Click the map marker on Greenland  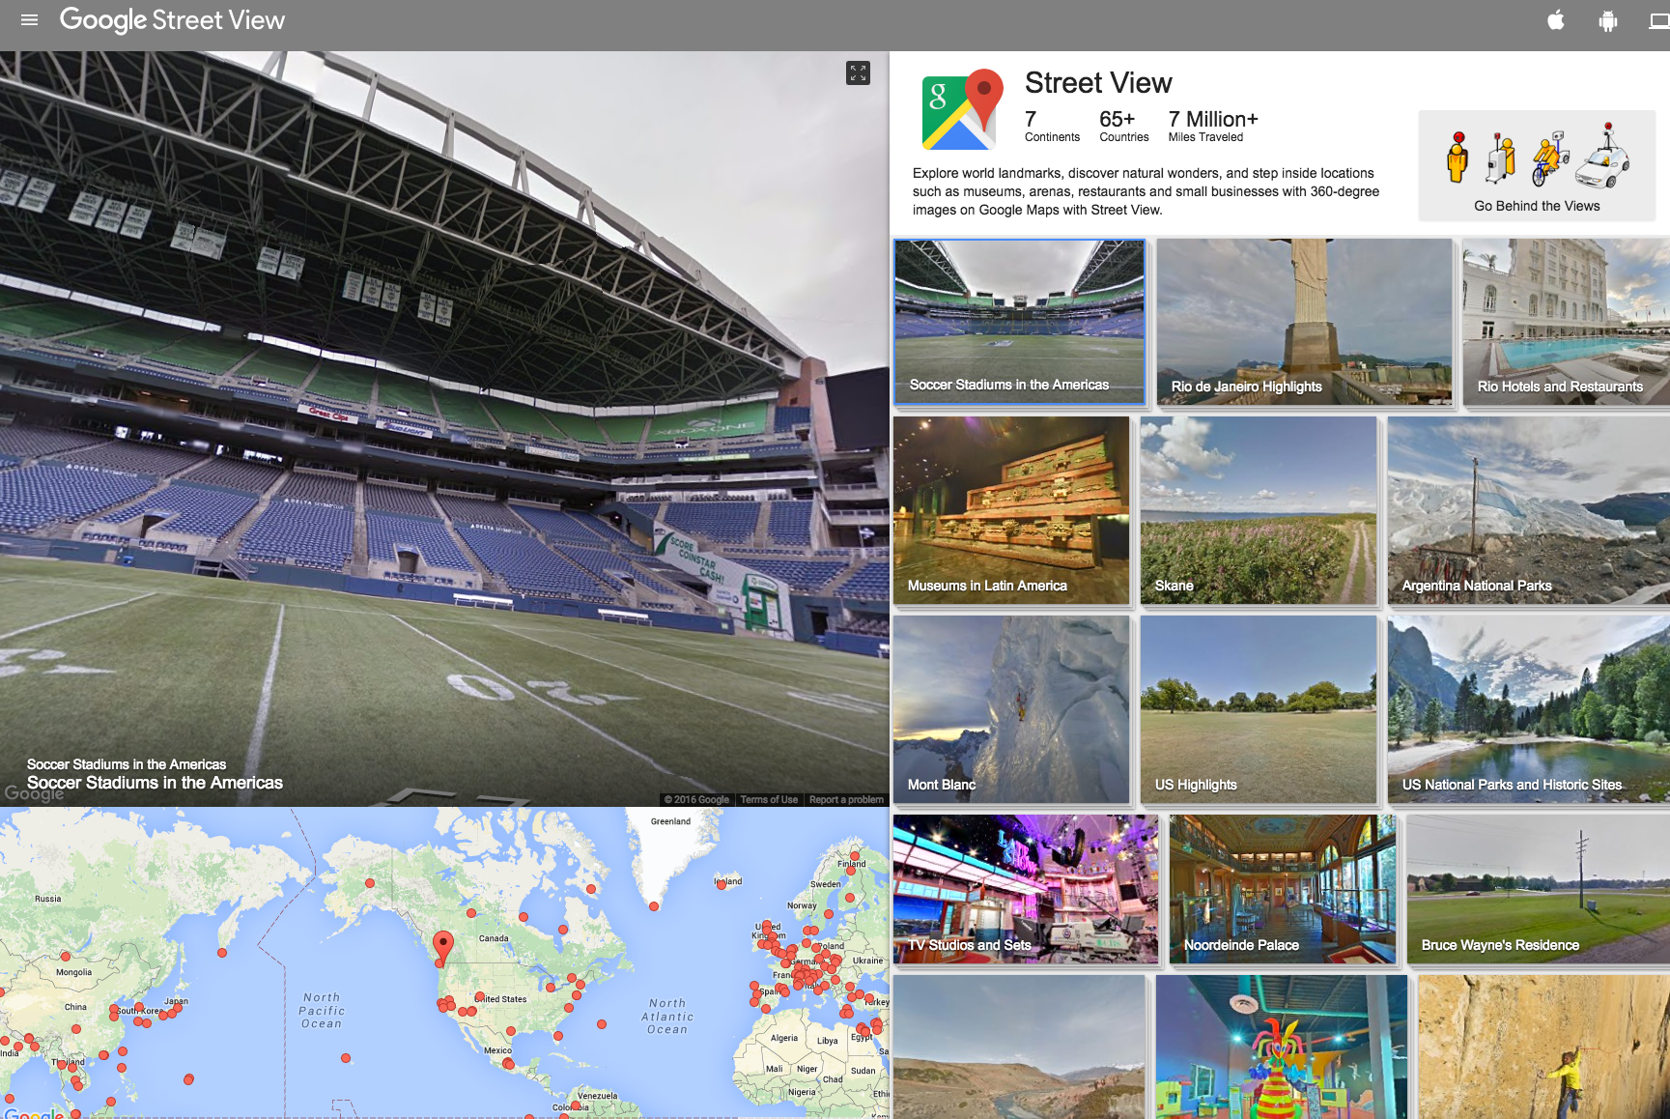click(x=654, y=906)
